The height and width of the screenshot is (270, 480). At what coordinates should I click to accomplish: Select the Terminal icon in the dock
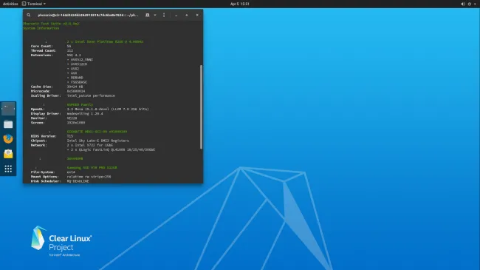(8, 109)
